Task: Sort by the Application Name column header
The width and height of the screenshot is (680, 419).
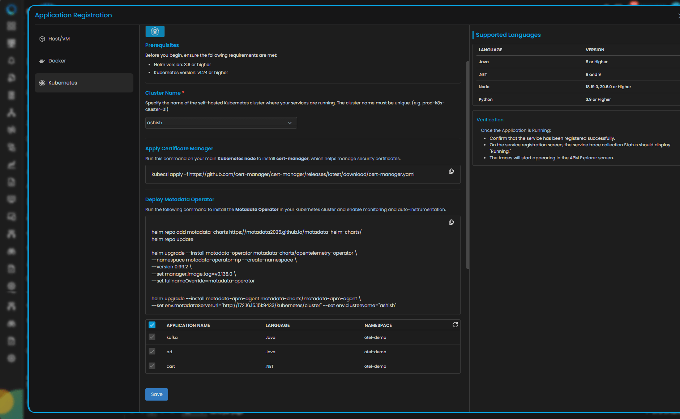Action: pyautogui.click(x=188, y=325)
